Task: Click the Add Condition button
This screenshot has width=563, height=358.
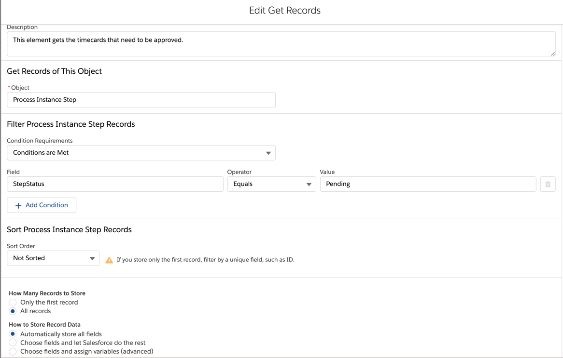Action: 42,205
